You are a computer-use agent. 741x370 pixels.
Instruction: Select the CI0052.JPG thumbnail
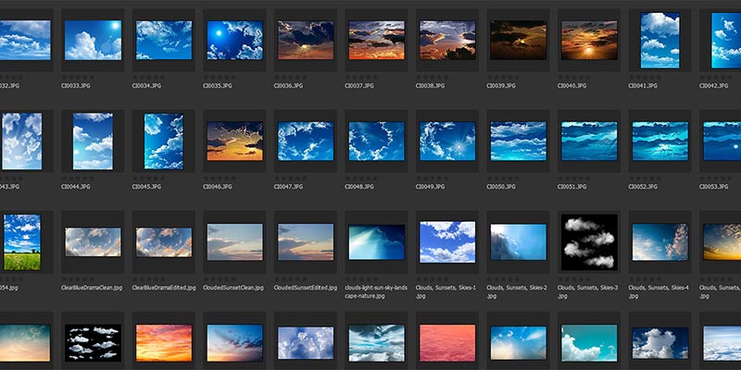pyautogui.click(x=660, y=142)
